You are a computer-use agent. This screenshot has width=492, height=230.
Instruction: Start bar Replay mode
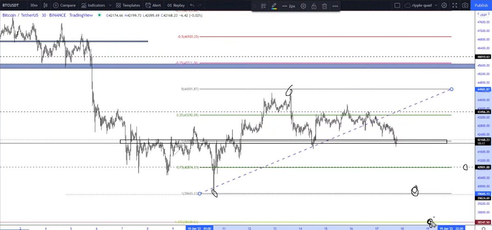175,5
